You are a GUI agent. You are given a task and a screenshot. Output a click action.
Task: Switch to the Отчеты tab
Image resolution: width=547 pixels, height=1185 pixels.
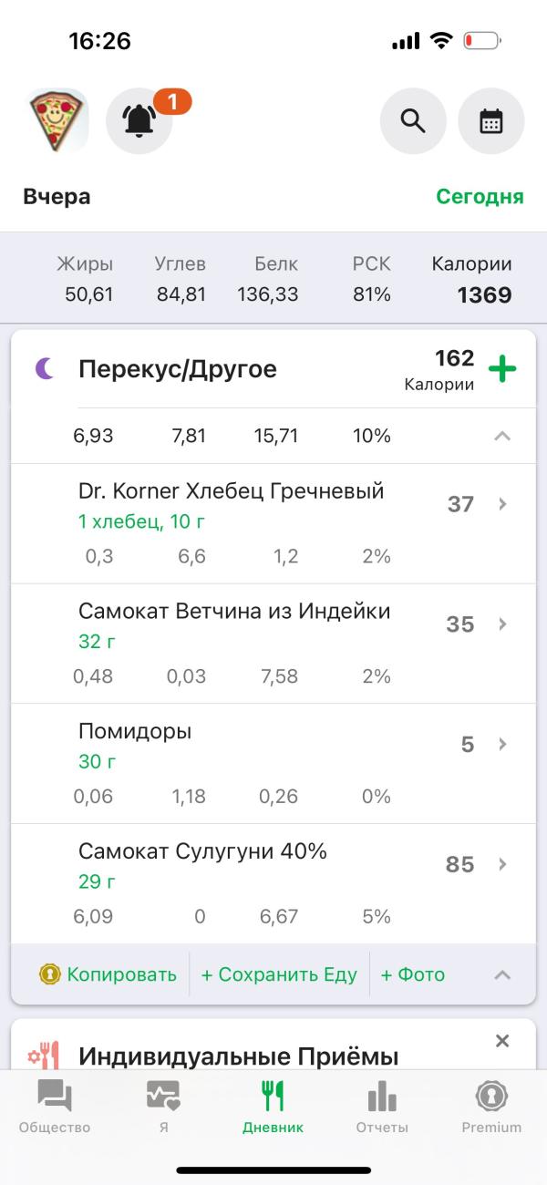pos(382,1108)
